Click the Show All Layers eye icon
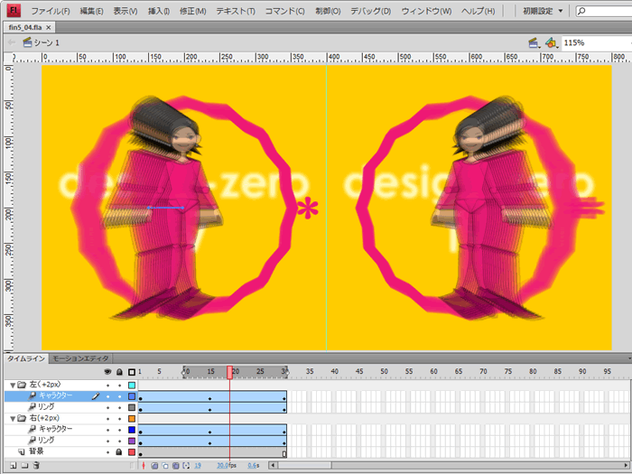The height and width of the screenshot is (474, 632). [107, 372]
